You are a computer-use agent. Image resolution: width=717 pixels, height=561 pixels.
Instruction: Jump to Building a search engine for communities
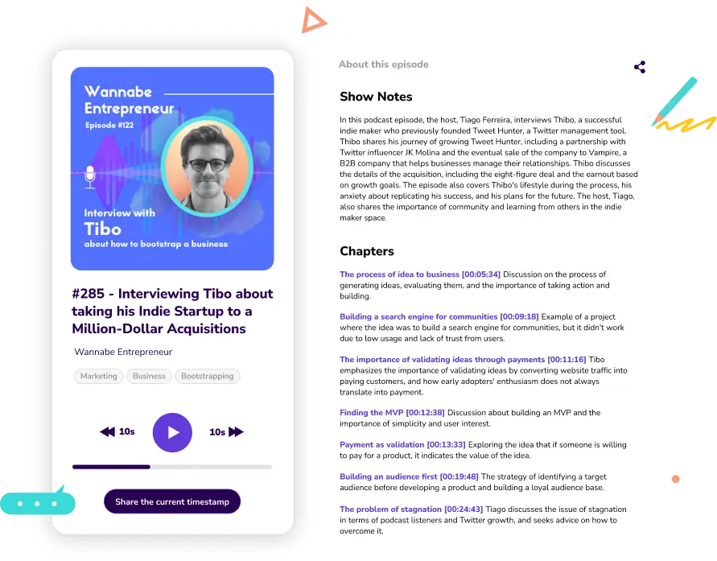(x=439, y=317)
